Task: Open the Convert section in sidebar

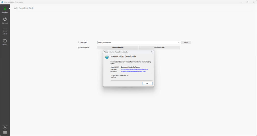Action: [5, 21]
